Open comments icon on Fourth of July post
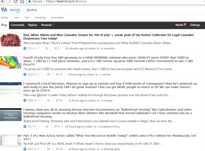 tap(57, 74)
